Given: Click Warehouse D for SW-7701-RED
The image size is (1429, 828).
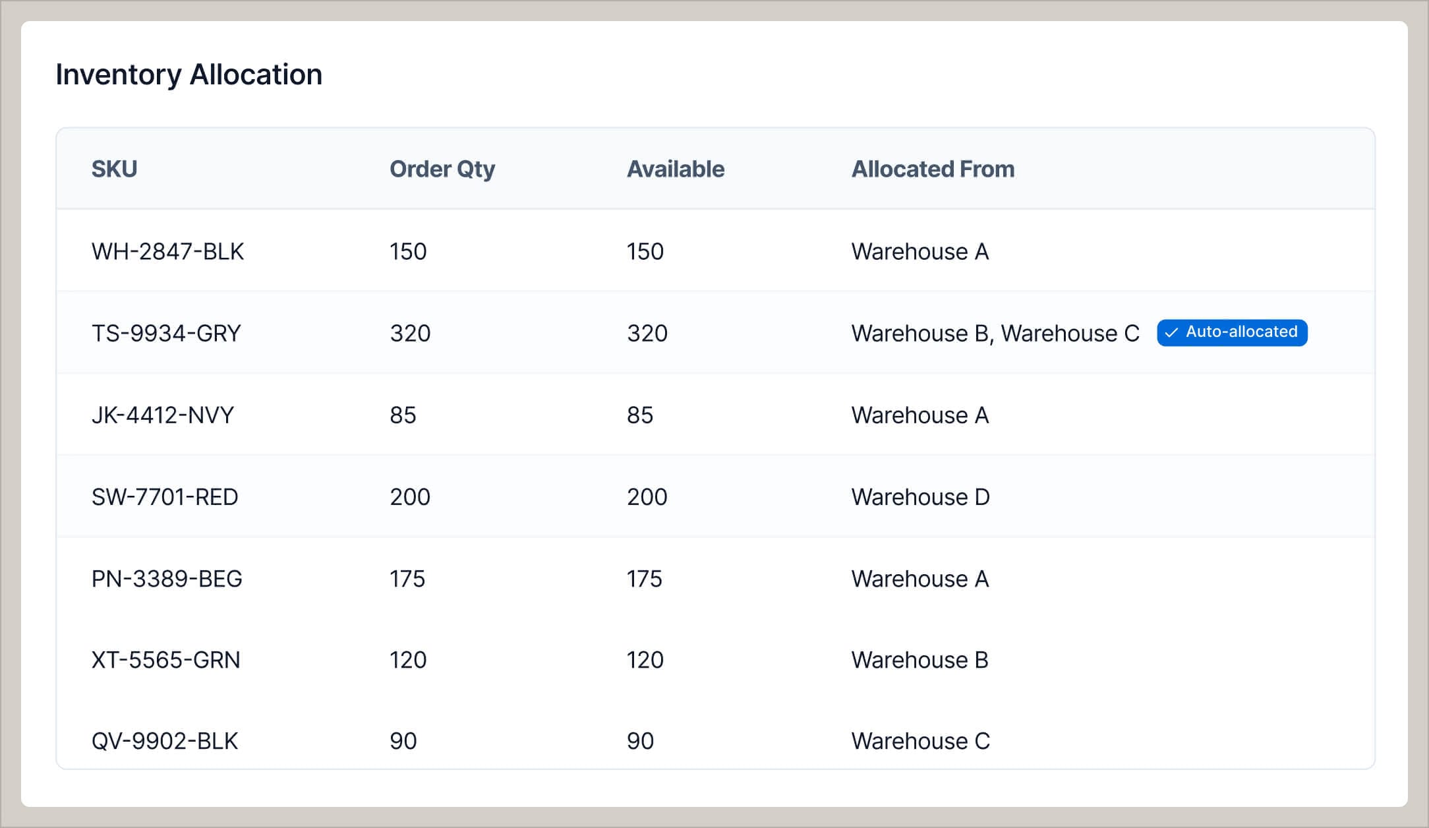Looking at the screenshot, I should tap(921, 497).
